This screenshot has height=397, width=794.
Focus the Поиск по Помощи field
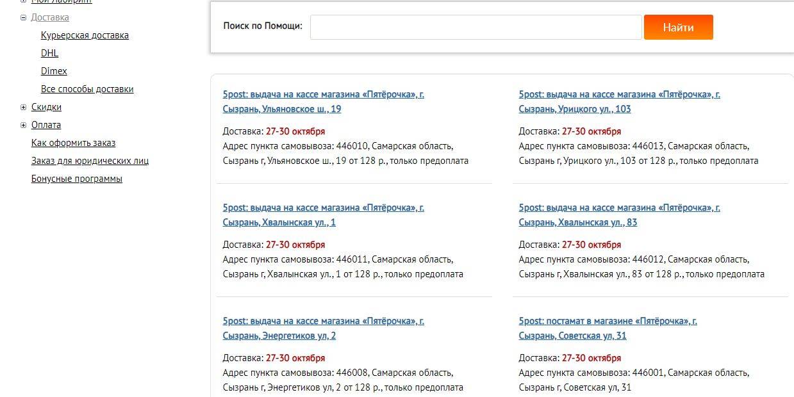point(476,28)
